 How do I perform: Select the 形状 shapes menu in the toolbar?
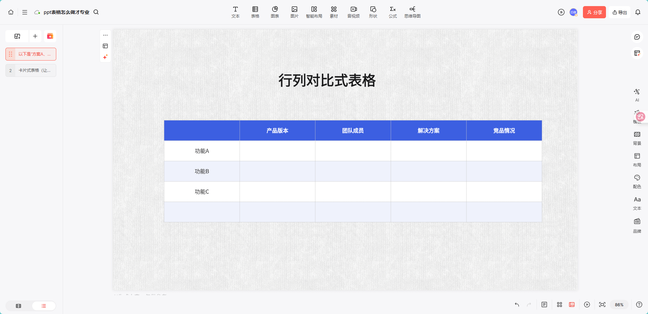point(373,12)
